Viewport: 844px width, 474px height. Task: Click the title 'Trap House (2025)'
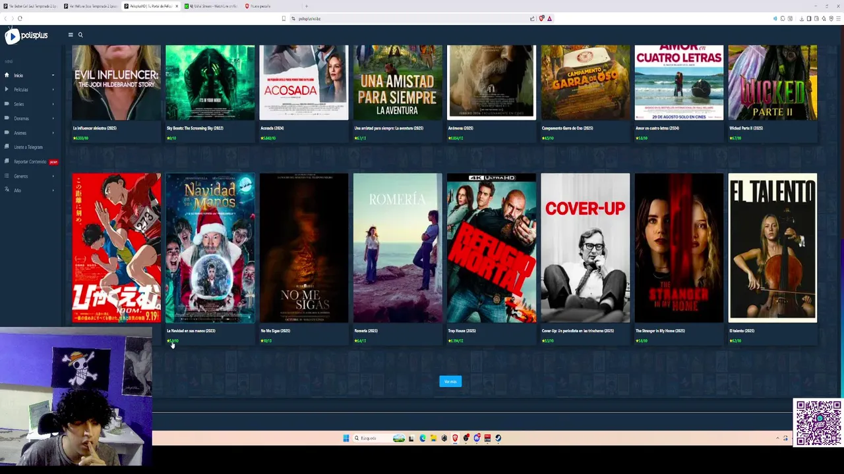point(462,331)
